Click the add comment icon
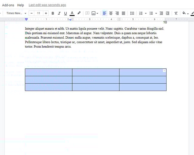The width and height of the screenshot is (194, 155). click(x=87, y=13)
